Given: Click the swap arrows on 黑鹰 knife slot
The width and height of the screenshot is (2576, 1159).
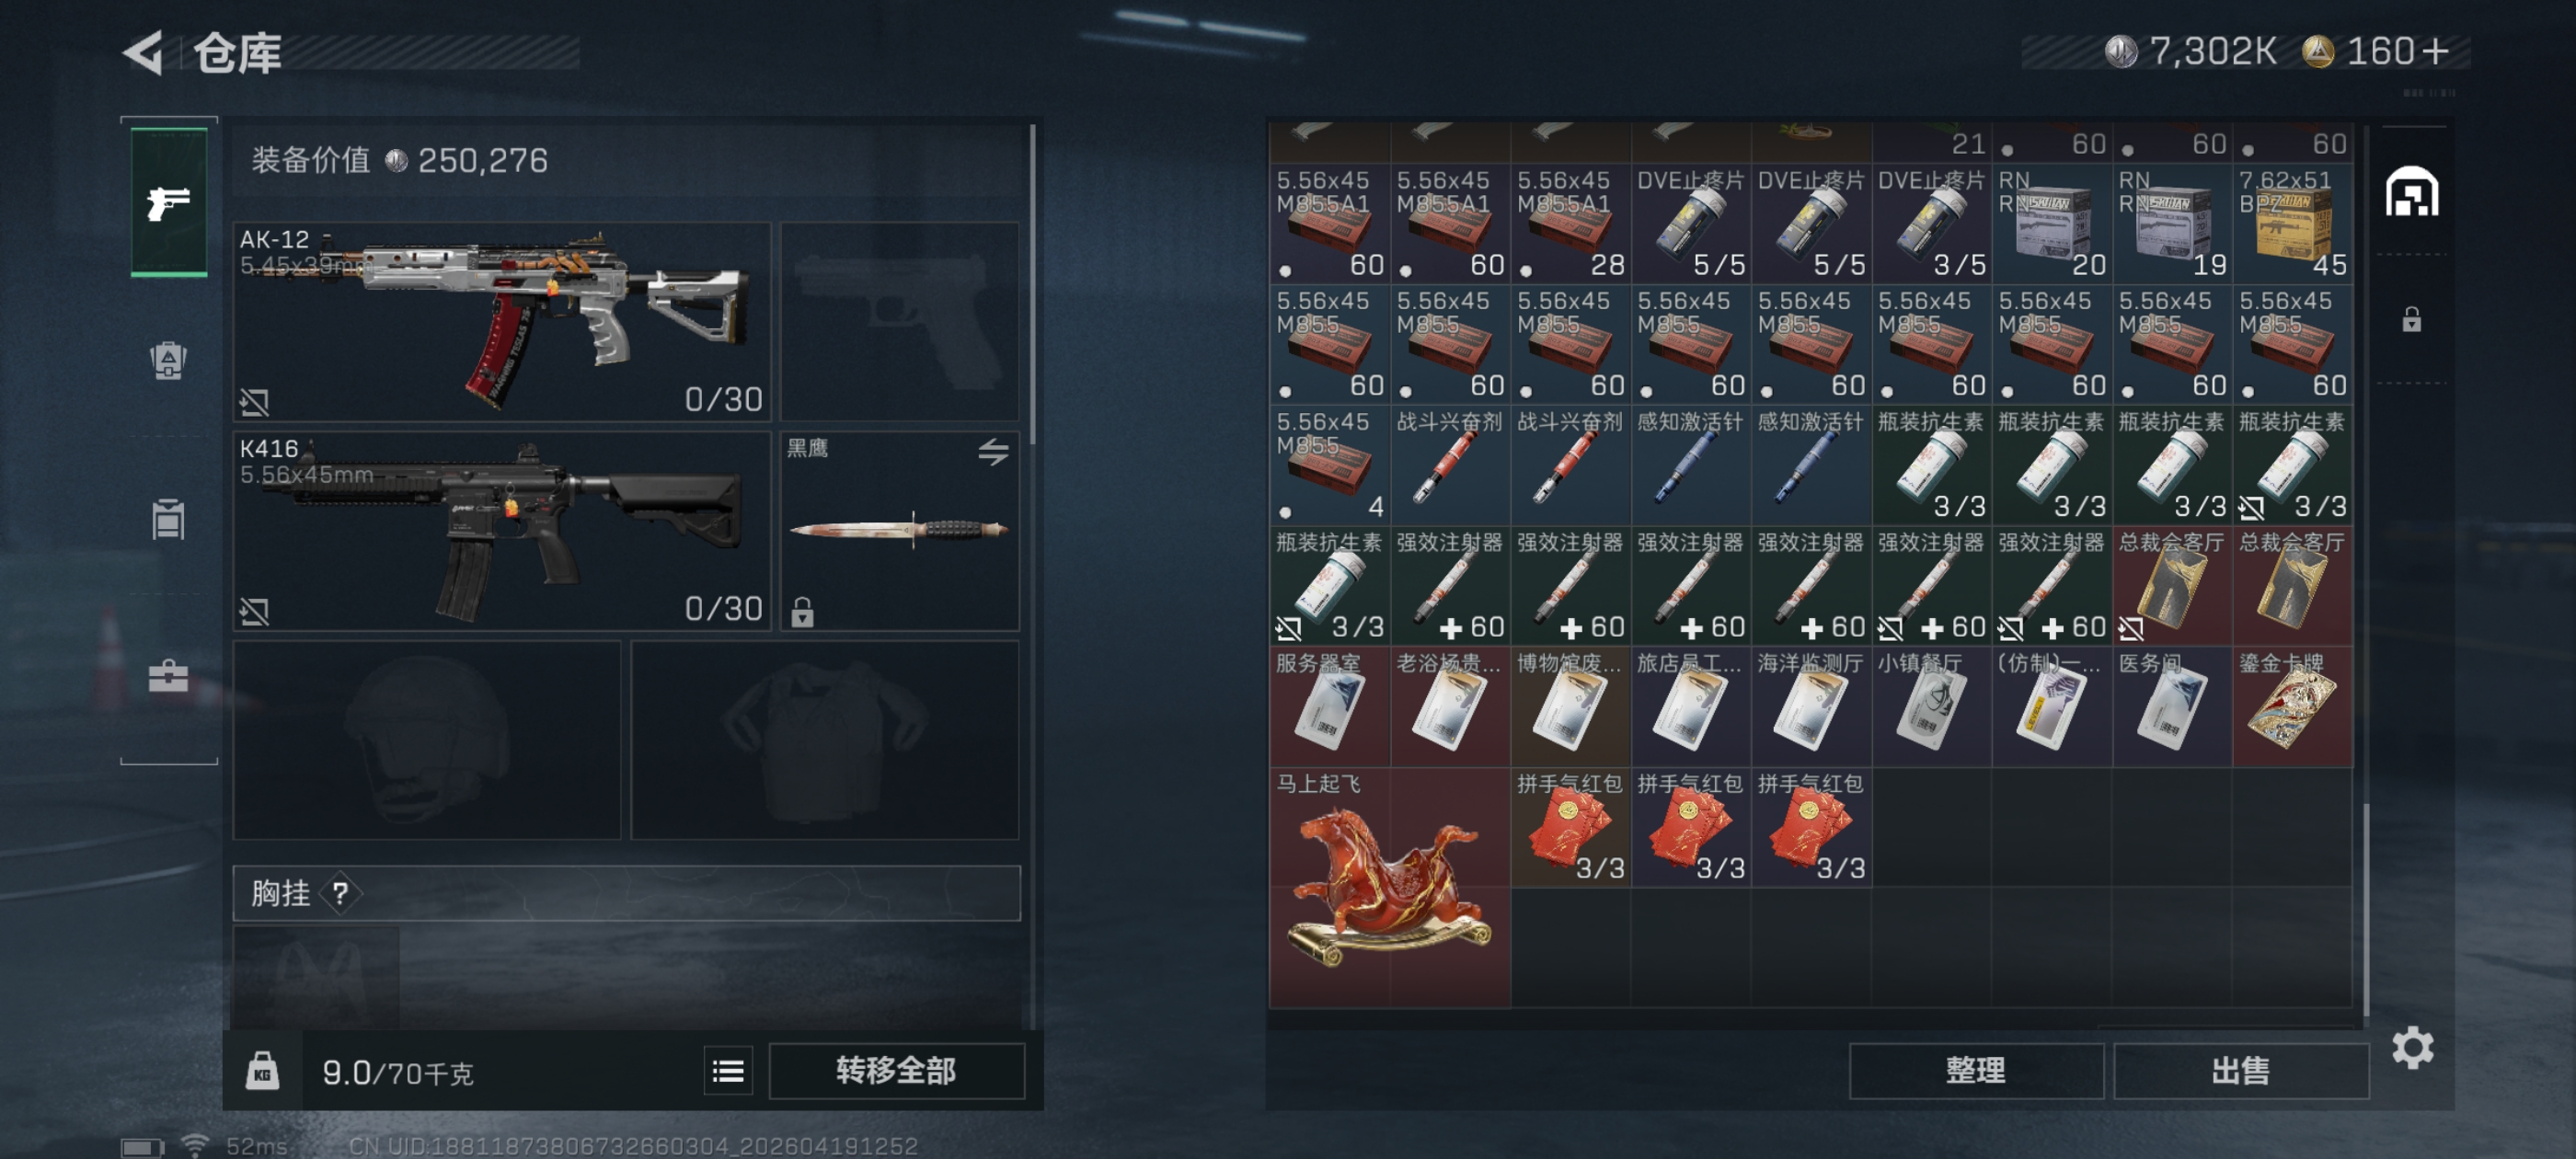Looking at the screenshot, I should click(x=992, y=452).
